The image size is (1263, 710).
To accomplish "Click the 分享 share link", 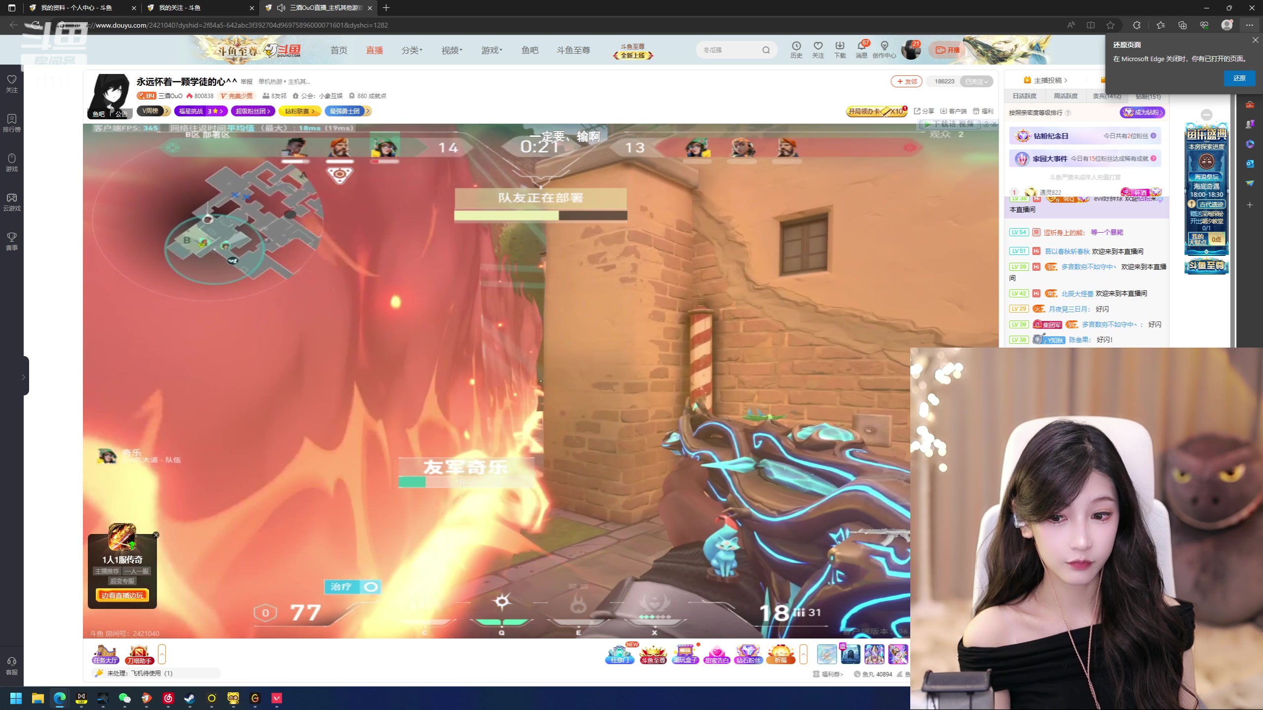I will pos(924,111).
